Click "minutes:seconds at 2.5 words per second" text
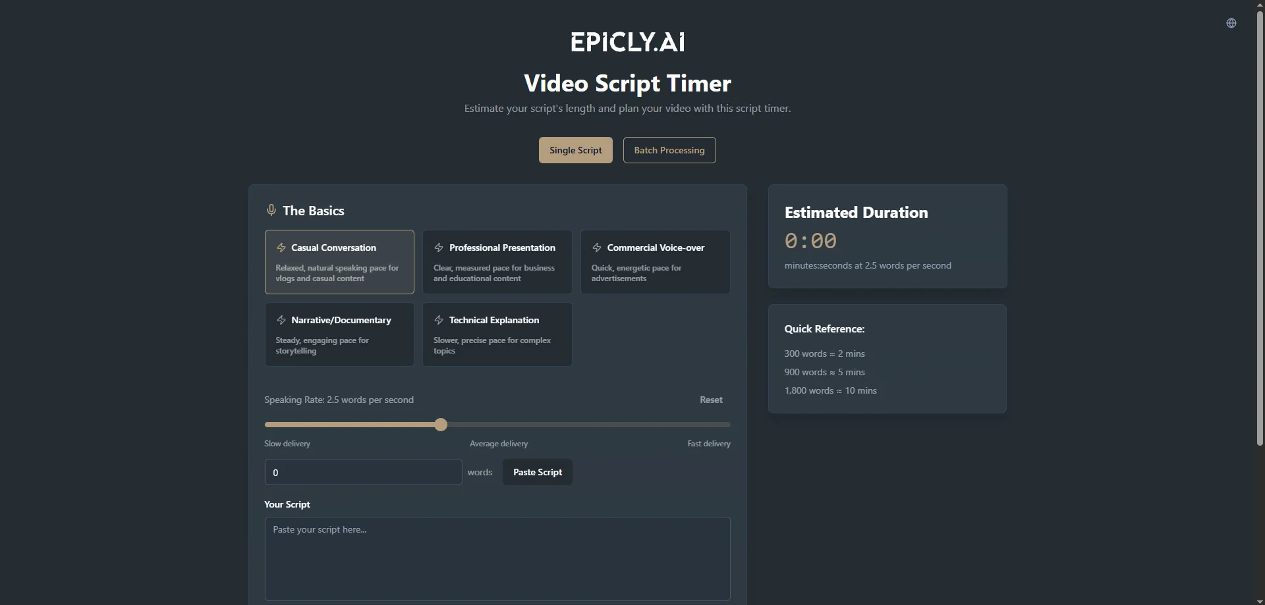This screenshot has height=605, width=1265. coord(868,265)
